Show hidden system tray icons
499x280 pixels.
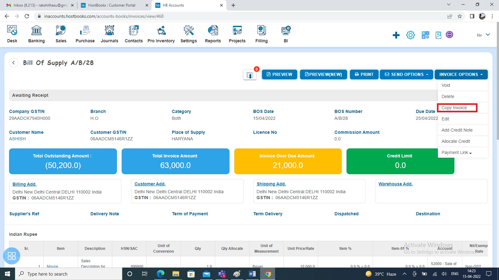click(405, 274)
